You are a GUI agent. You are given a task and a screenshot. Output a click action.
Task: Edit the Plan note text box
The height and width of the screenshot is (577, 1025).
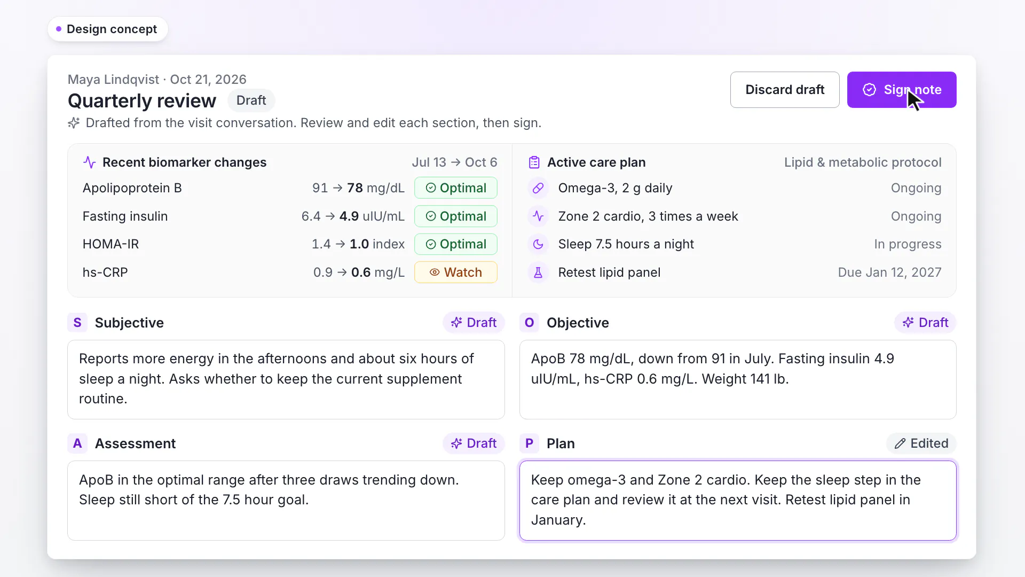(x=738, y=501)
